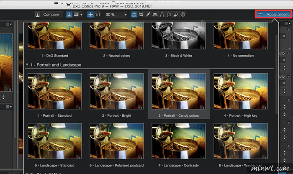293x174 pixels.
Task: Choose the 3 - Black & White preset
Action: click(179, 36)
